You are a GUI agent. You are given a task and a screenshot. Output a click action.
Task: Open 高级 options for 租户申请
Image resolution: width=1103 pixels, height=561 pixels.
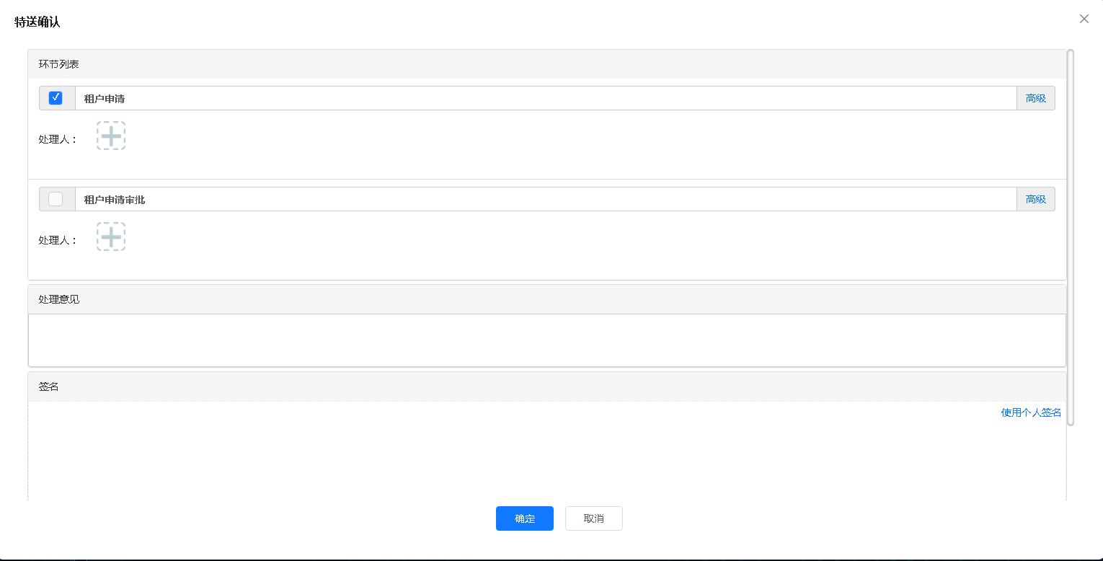click(1036, 98)
